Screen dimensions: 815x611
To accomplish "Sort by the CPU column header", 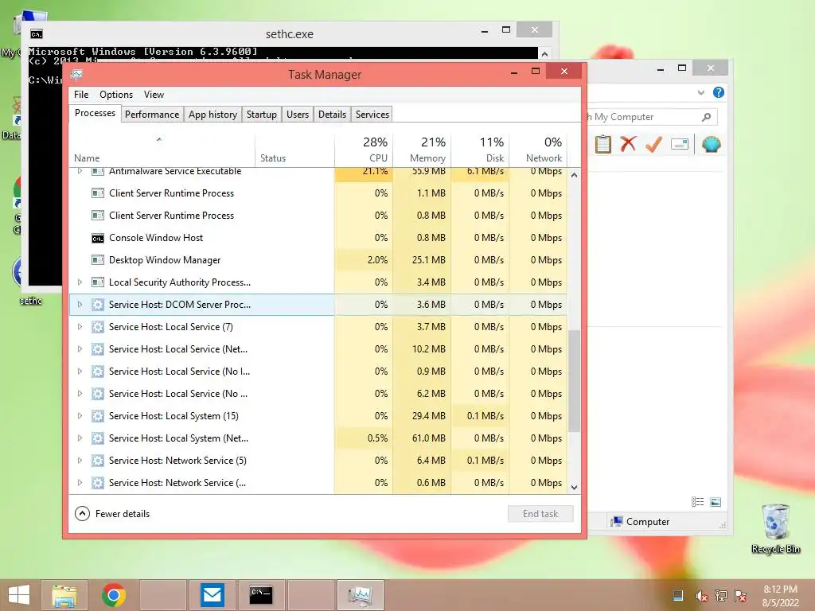I will click(364, 150).
